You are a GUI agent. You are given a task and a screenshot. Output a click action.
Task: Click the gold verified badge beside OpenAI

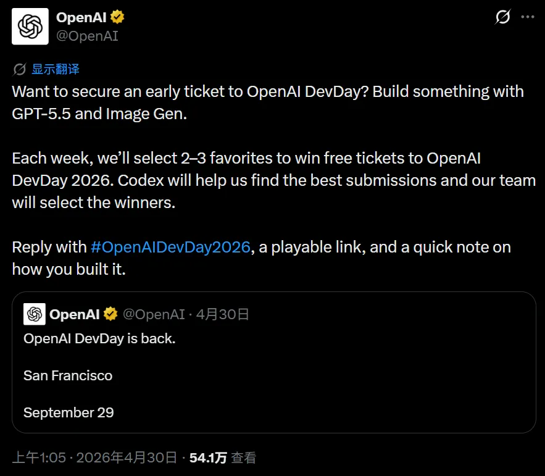pyautogui.click(x=117, y=17)
